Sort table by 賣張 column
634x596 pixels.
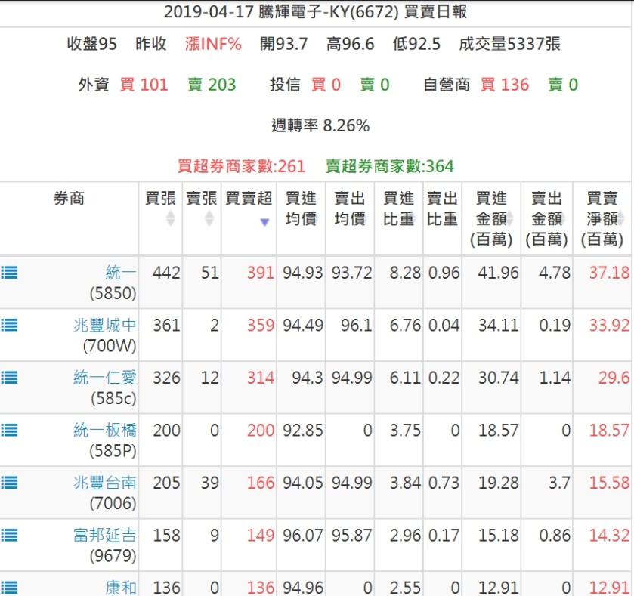click(209, 218)
